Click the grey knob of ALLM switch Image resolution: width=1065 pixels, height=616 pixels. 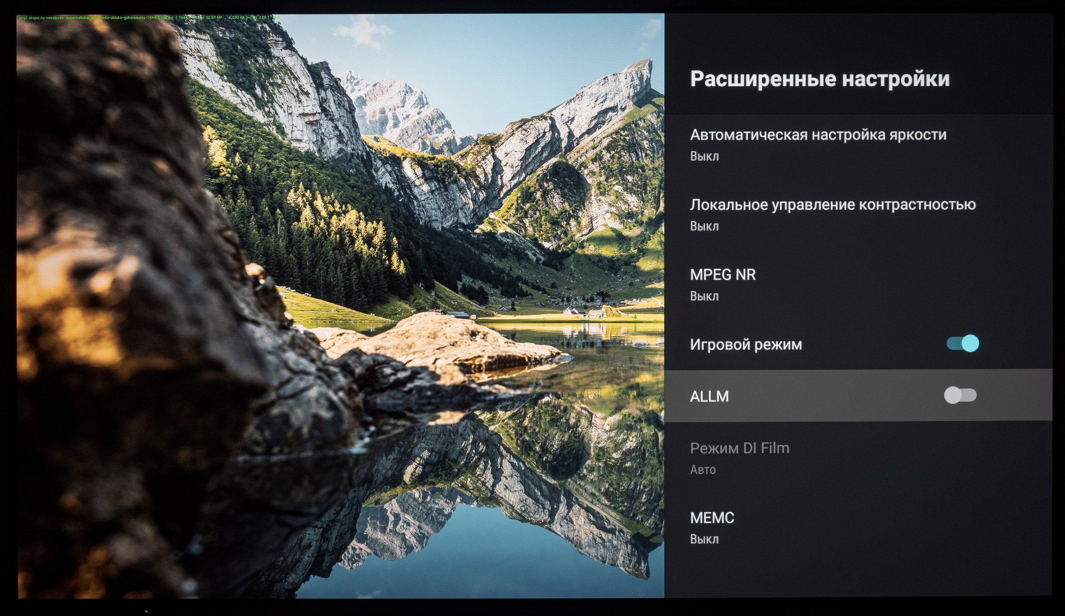(953, 395)
